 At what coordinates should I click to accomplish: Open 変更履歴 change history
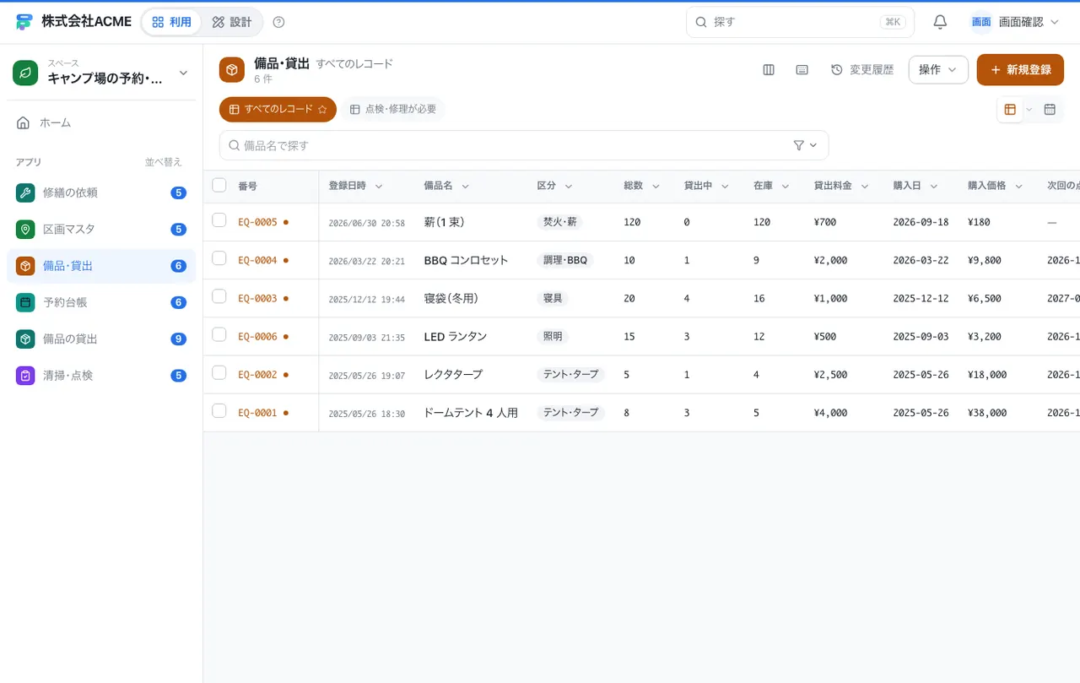click(862, 70)
